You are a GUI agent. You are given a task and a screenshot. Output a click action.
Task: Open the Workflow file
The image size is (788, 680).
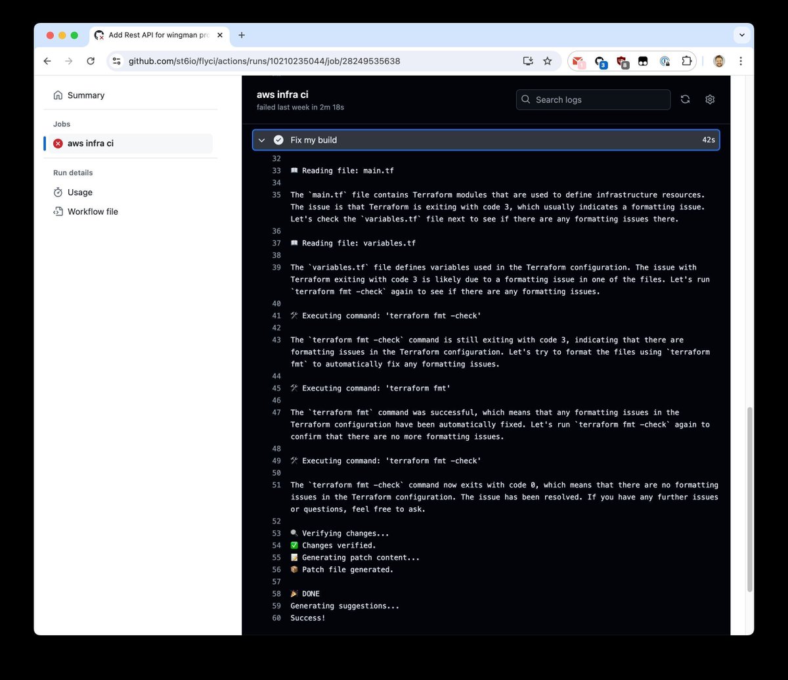click(93, 212)
